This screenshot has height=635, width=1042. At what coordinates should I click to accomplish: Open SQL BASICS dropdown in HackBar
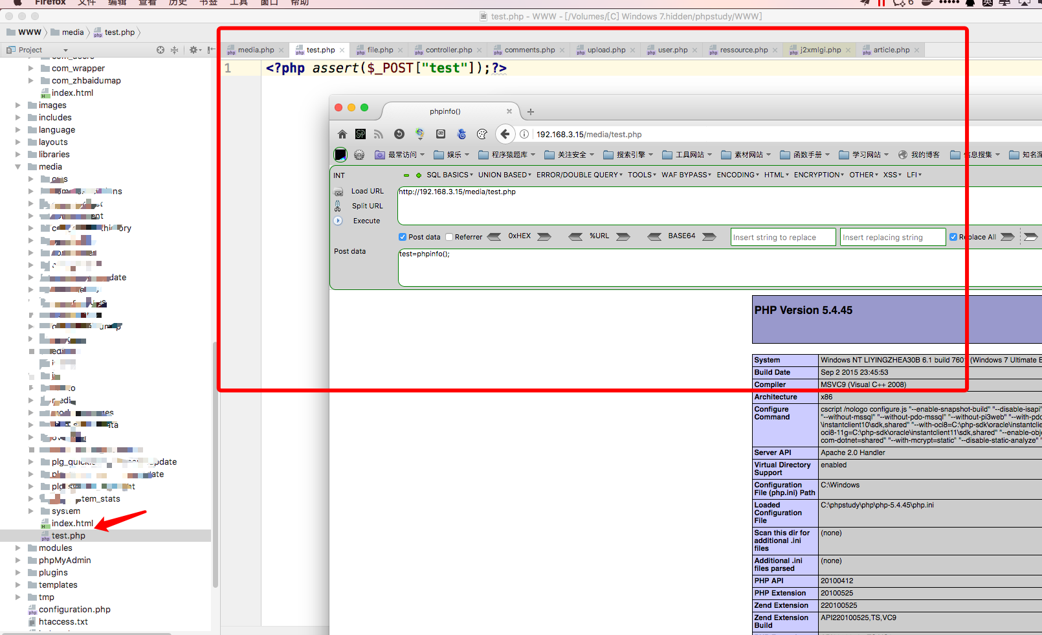[x=450, y=175]
